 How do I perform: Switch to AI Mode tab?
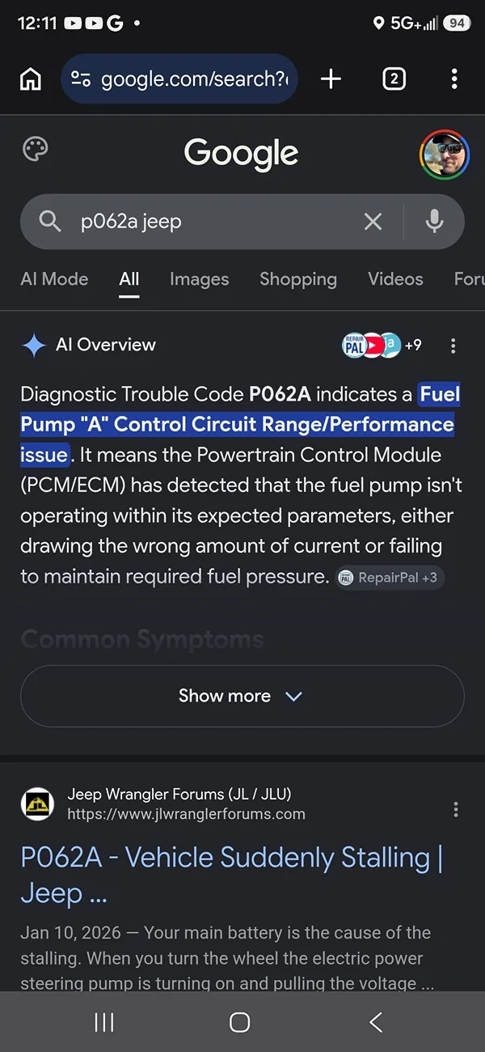pyautogui.click(x=54, y=279)
